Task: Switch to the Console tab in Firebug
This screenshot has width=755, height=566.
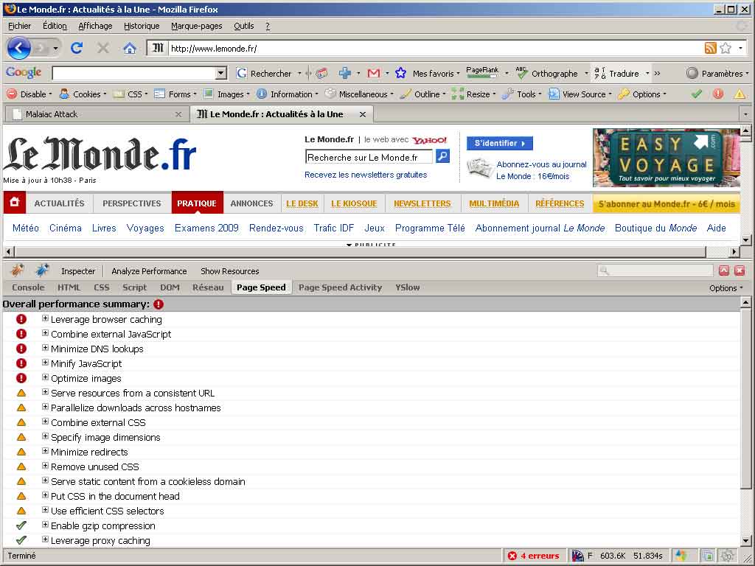Action: 28,287
